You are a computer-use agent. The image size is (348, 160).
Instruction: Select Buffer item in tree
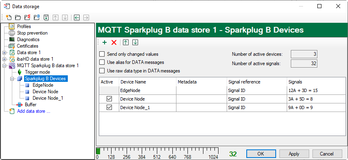(31, 105)
